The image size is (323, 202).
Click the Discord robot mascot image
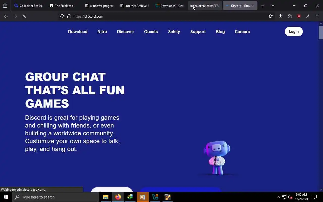(x=217, y=158)
